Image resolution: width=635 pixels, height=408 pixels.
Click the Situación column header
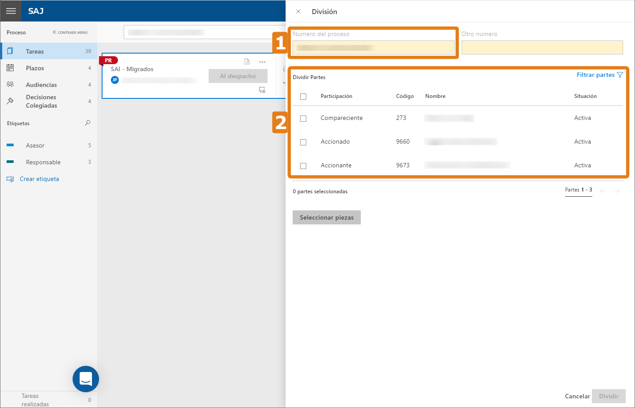(x=585, y=96)
